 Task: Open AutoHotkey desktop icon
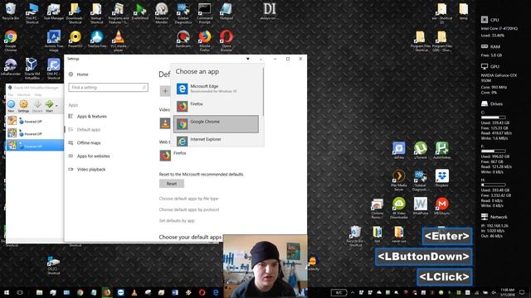click(x=442, y=151)
